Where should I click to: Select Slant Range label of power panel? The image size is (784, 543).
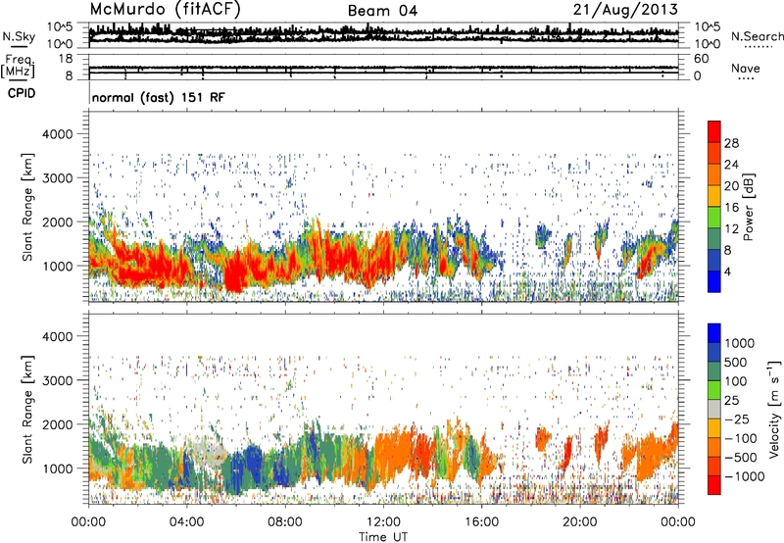(27, 207)
